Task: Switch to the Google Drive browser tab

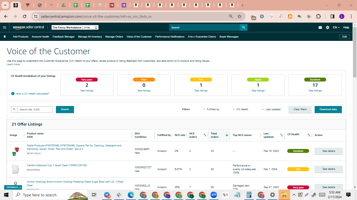Action: [x=64, y=5]
